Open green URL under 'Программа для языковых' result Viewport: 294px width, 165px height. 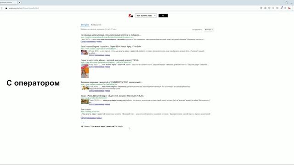[107, 37]
